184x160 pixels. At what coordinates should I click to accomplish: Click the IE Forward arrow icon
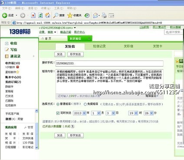(23, 16)
